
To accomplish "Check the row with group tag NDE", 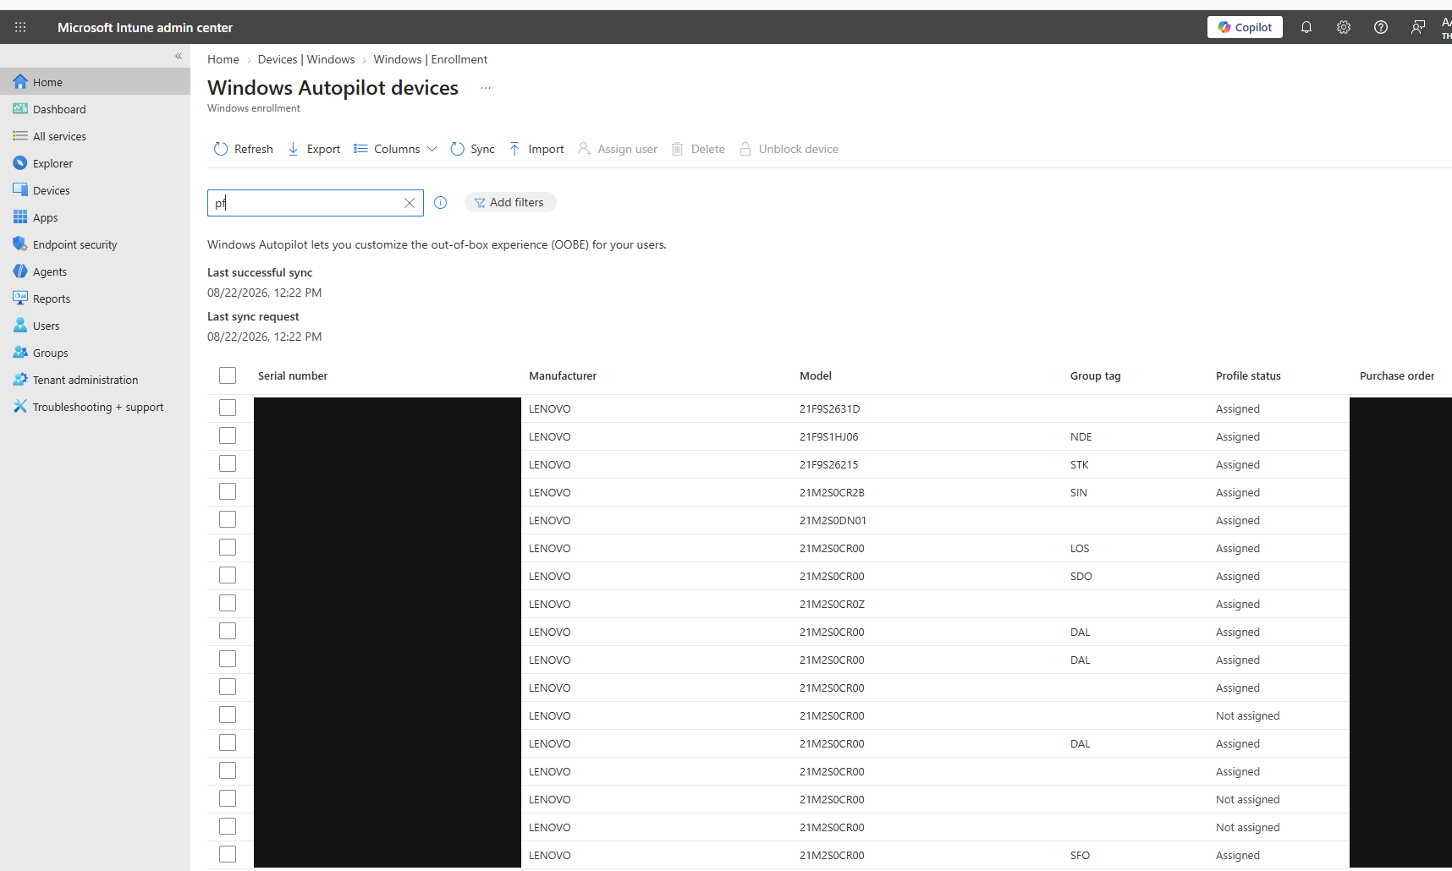I will (x=228, y=435).
